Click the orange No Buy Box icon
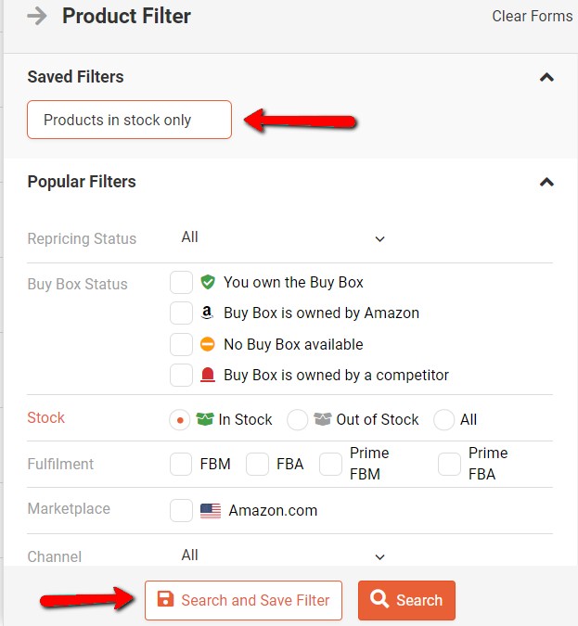Image resolution: width=578 pixels, height=626 pixels. [207, 344]
